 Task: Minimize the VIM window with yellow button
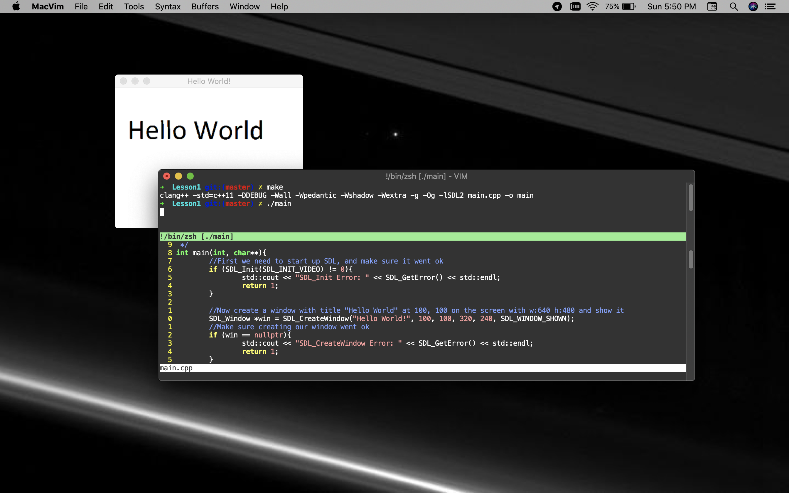click(178, 176)
